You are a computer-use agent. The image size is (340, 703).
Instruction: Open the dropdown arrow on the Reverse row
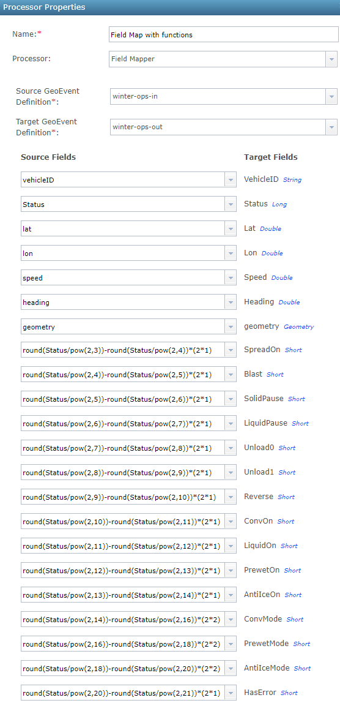coord(231,497)
